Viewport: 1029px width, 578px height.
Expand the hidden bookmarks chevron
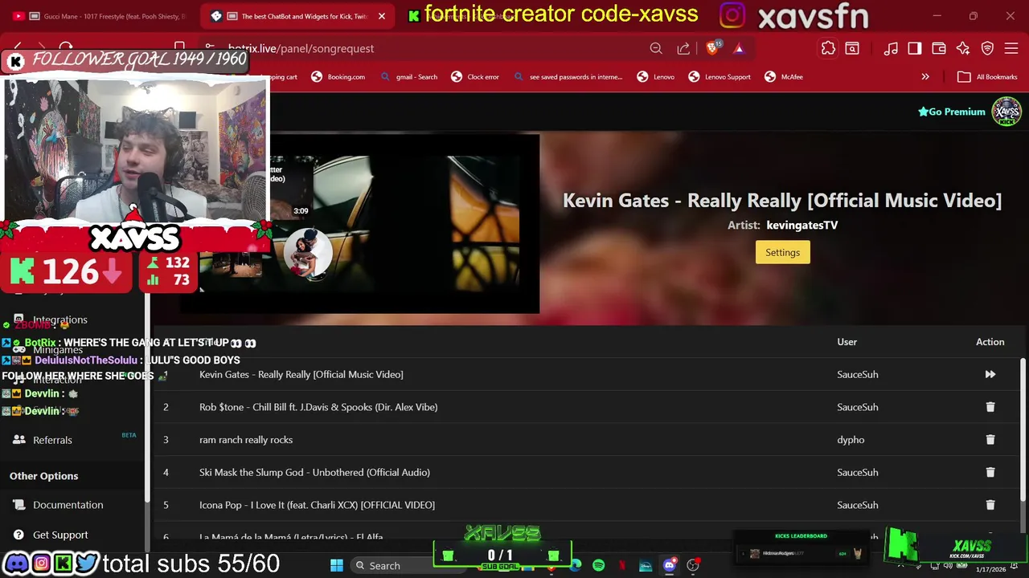click(925, 77)
